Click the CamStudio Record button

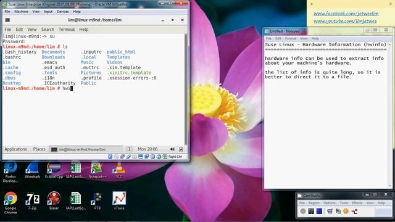coord(303,211)
